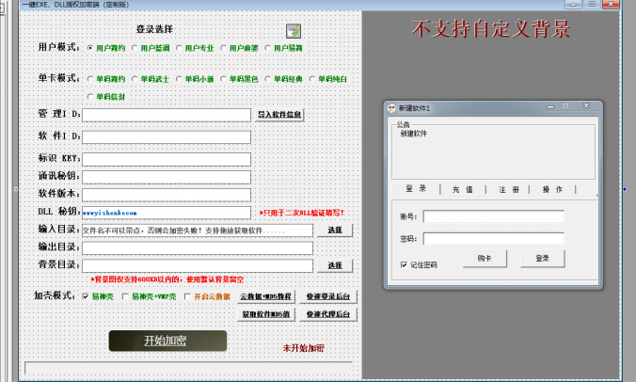Switch to 充值 tab in 新建软件1

coord(463,189)
